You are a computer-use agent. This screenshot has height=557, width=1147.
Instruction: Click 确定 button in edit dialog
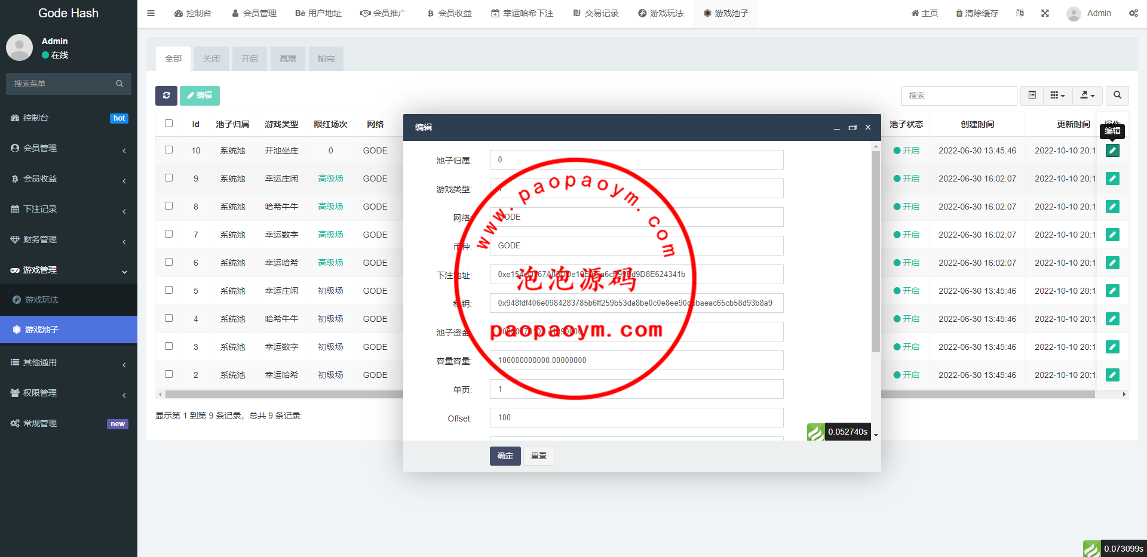505,456
